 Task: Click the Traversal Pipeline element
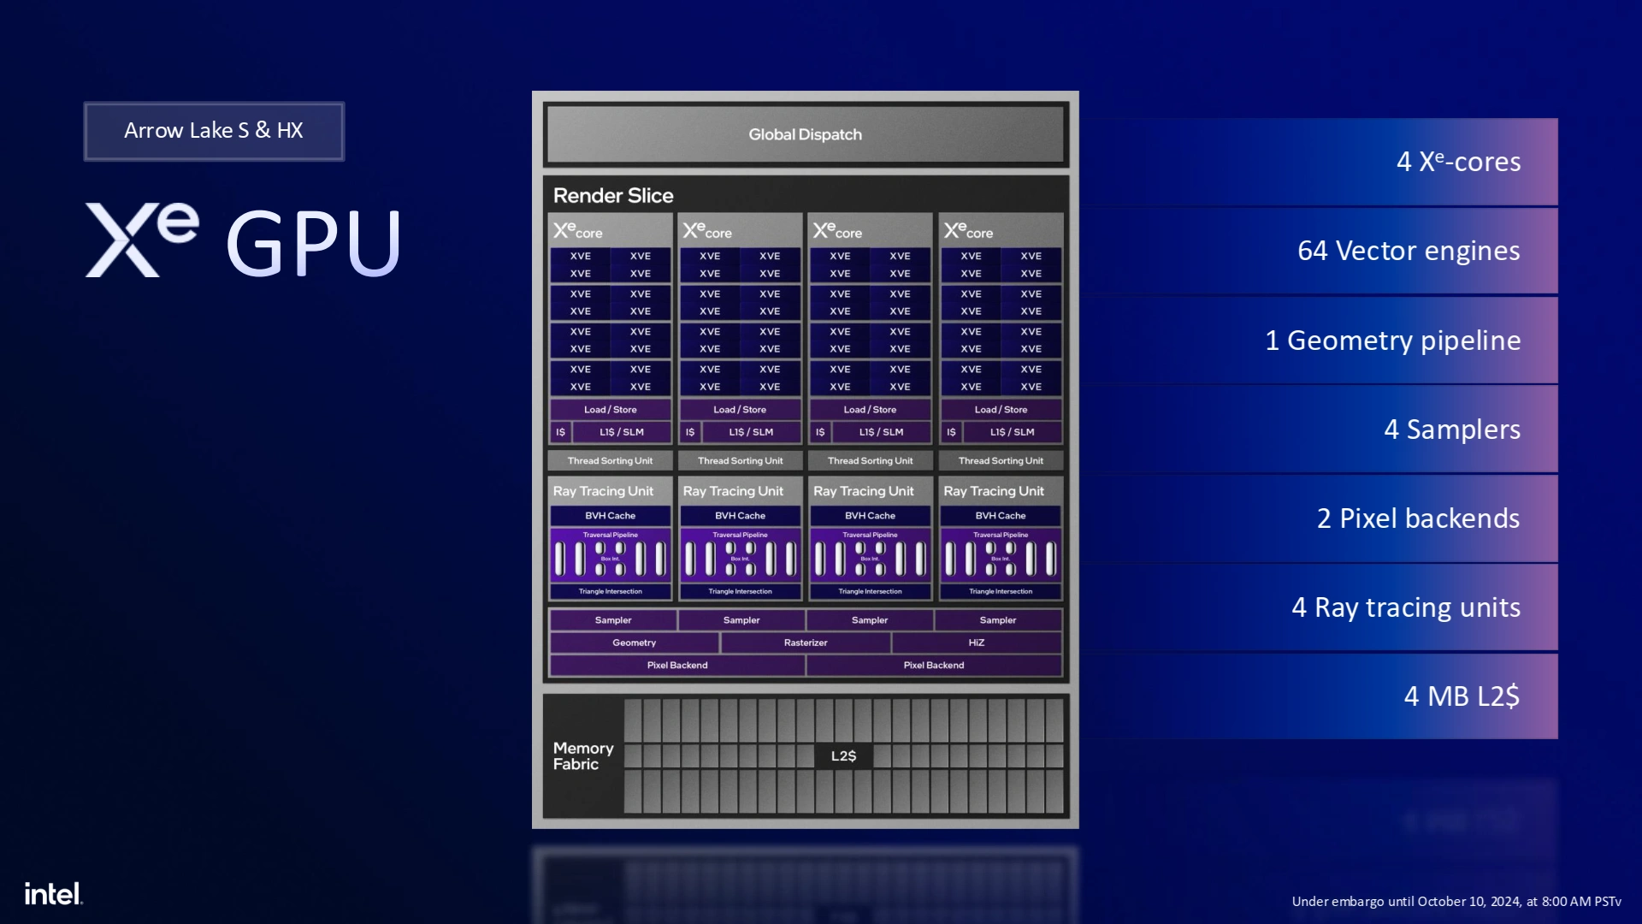[x=611, y=532]
